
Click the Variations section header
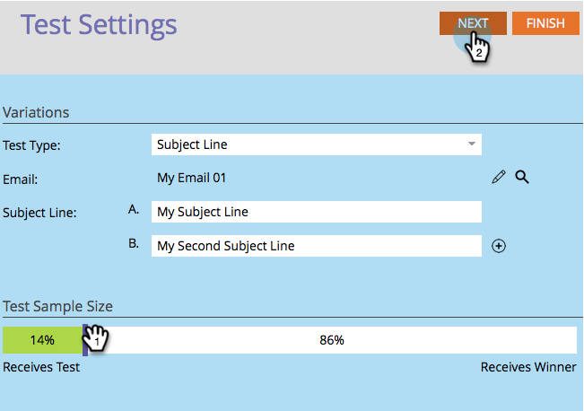36,112
